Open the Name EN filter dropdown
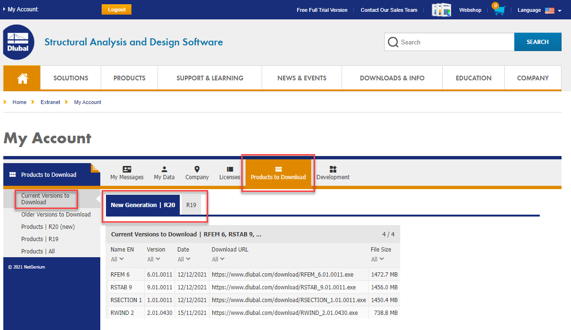This screenshot has height=330, width=571. click(x=116, y=259)
